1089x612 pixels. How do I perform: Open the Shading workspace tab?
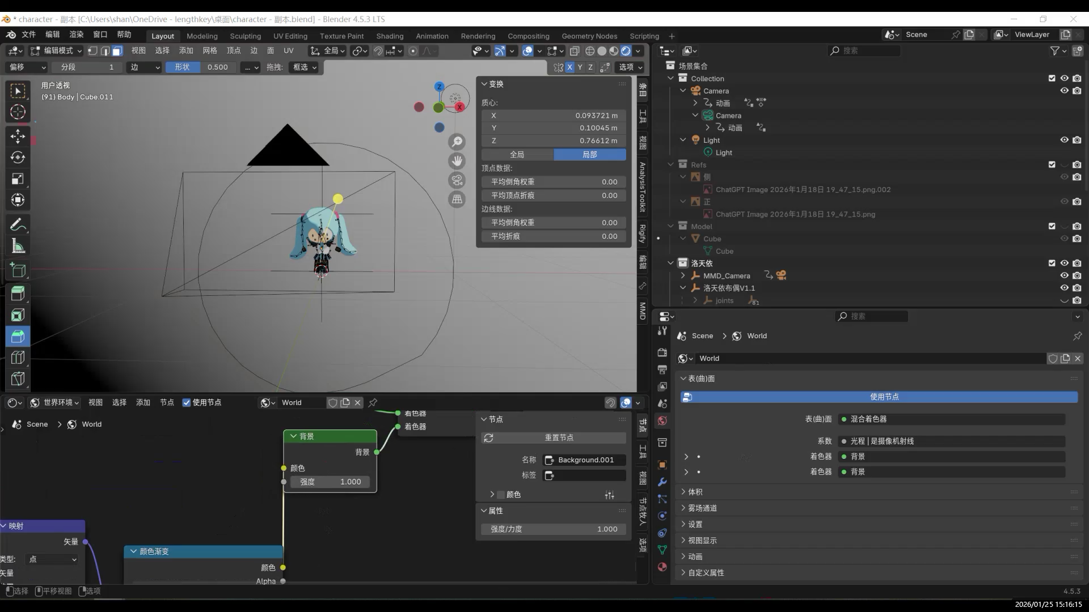(390, 36)
